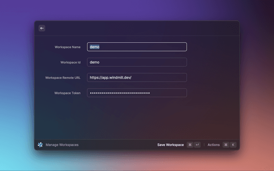
Task: Click the masked token dots
Action: click(x=120, y=93)
